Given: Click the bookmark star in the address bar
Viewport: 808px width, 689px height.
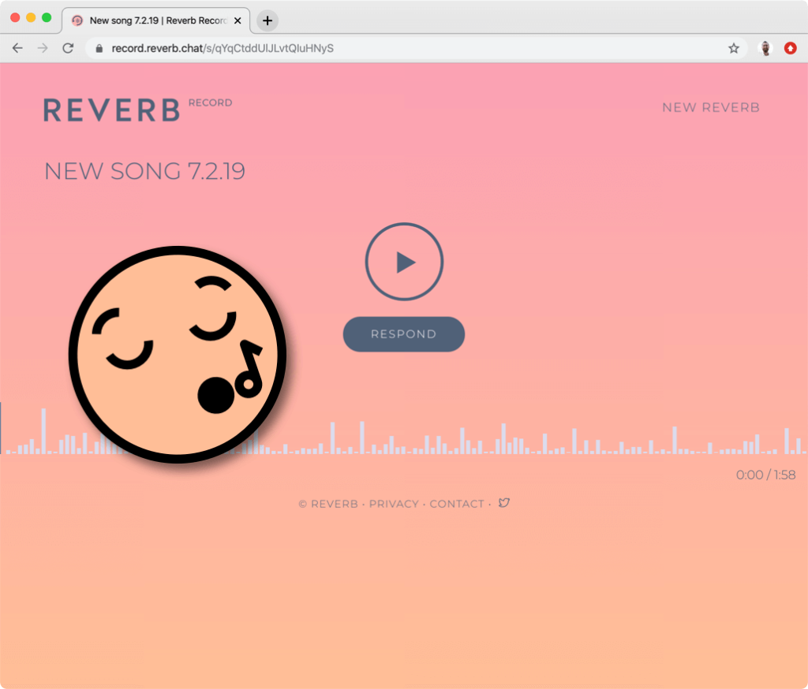Looking at the screenshot, I should pos(734,48).
